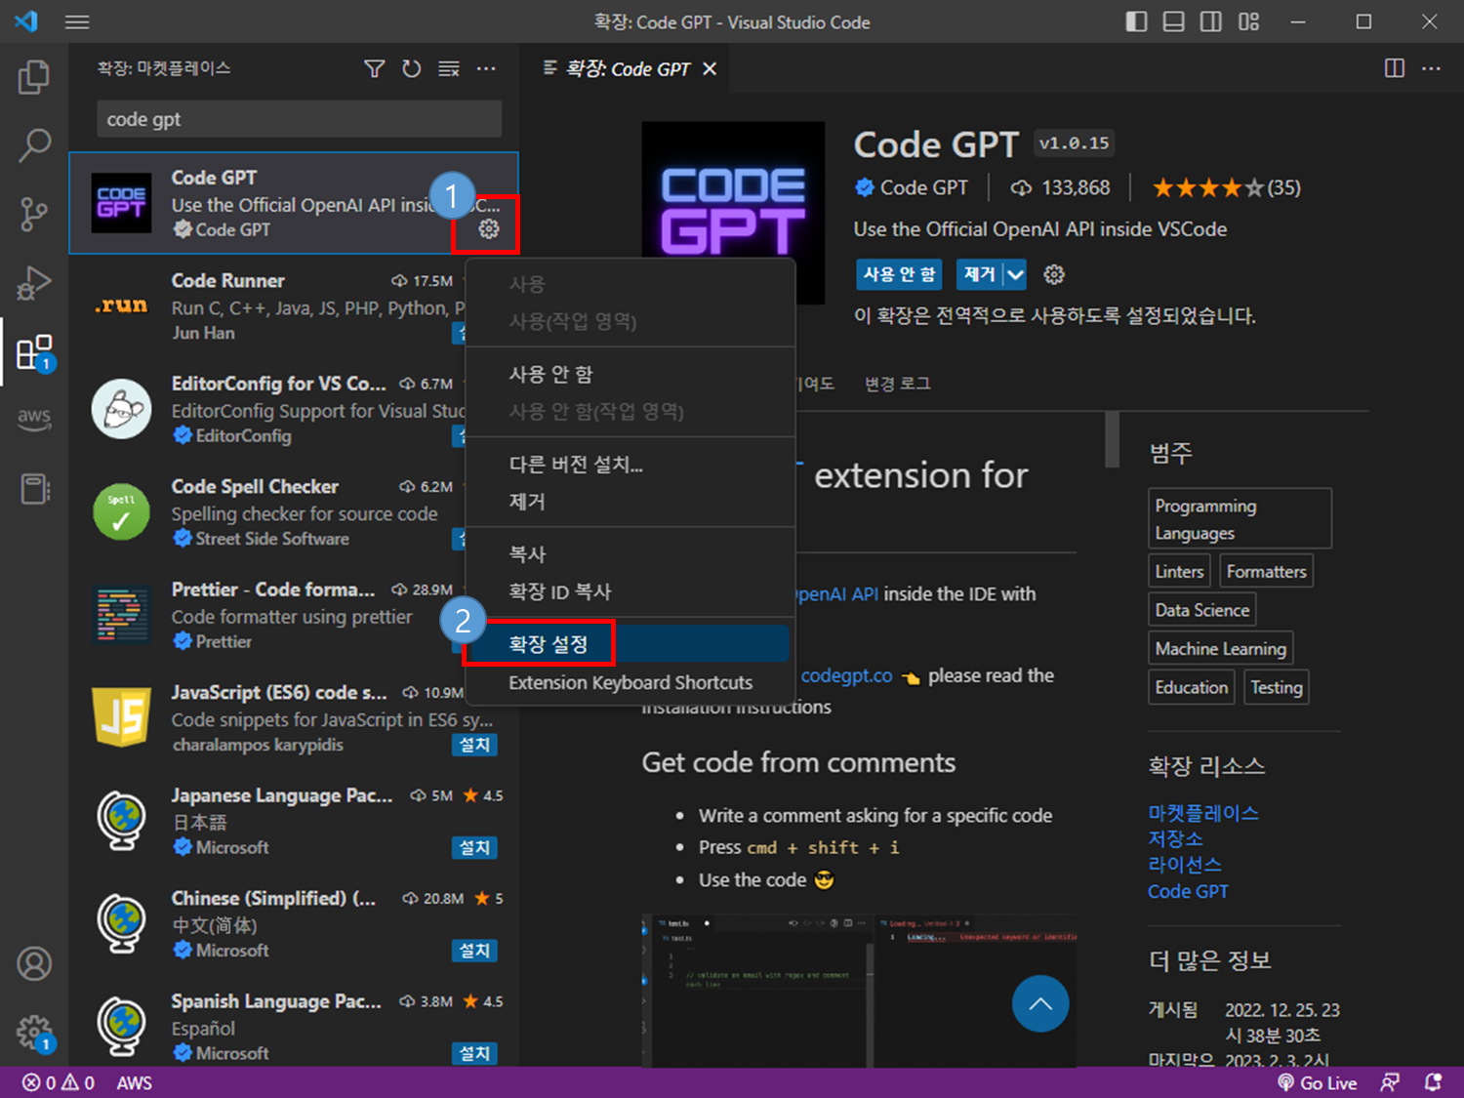Open the marketplace panel more actions ellipsis

coord(486,68)
